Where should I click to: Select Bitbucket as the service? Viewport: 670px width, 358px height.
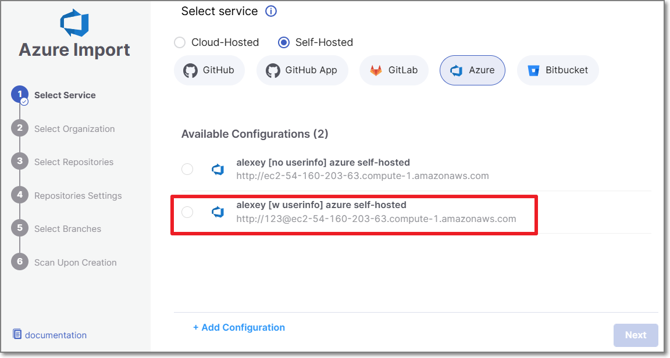coord(557,70)
